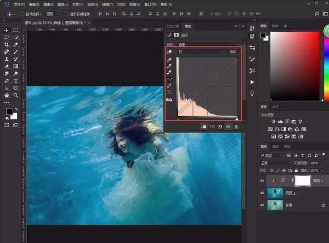Click the reset adjustment icon in Properties

click(220, 126)
